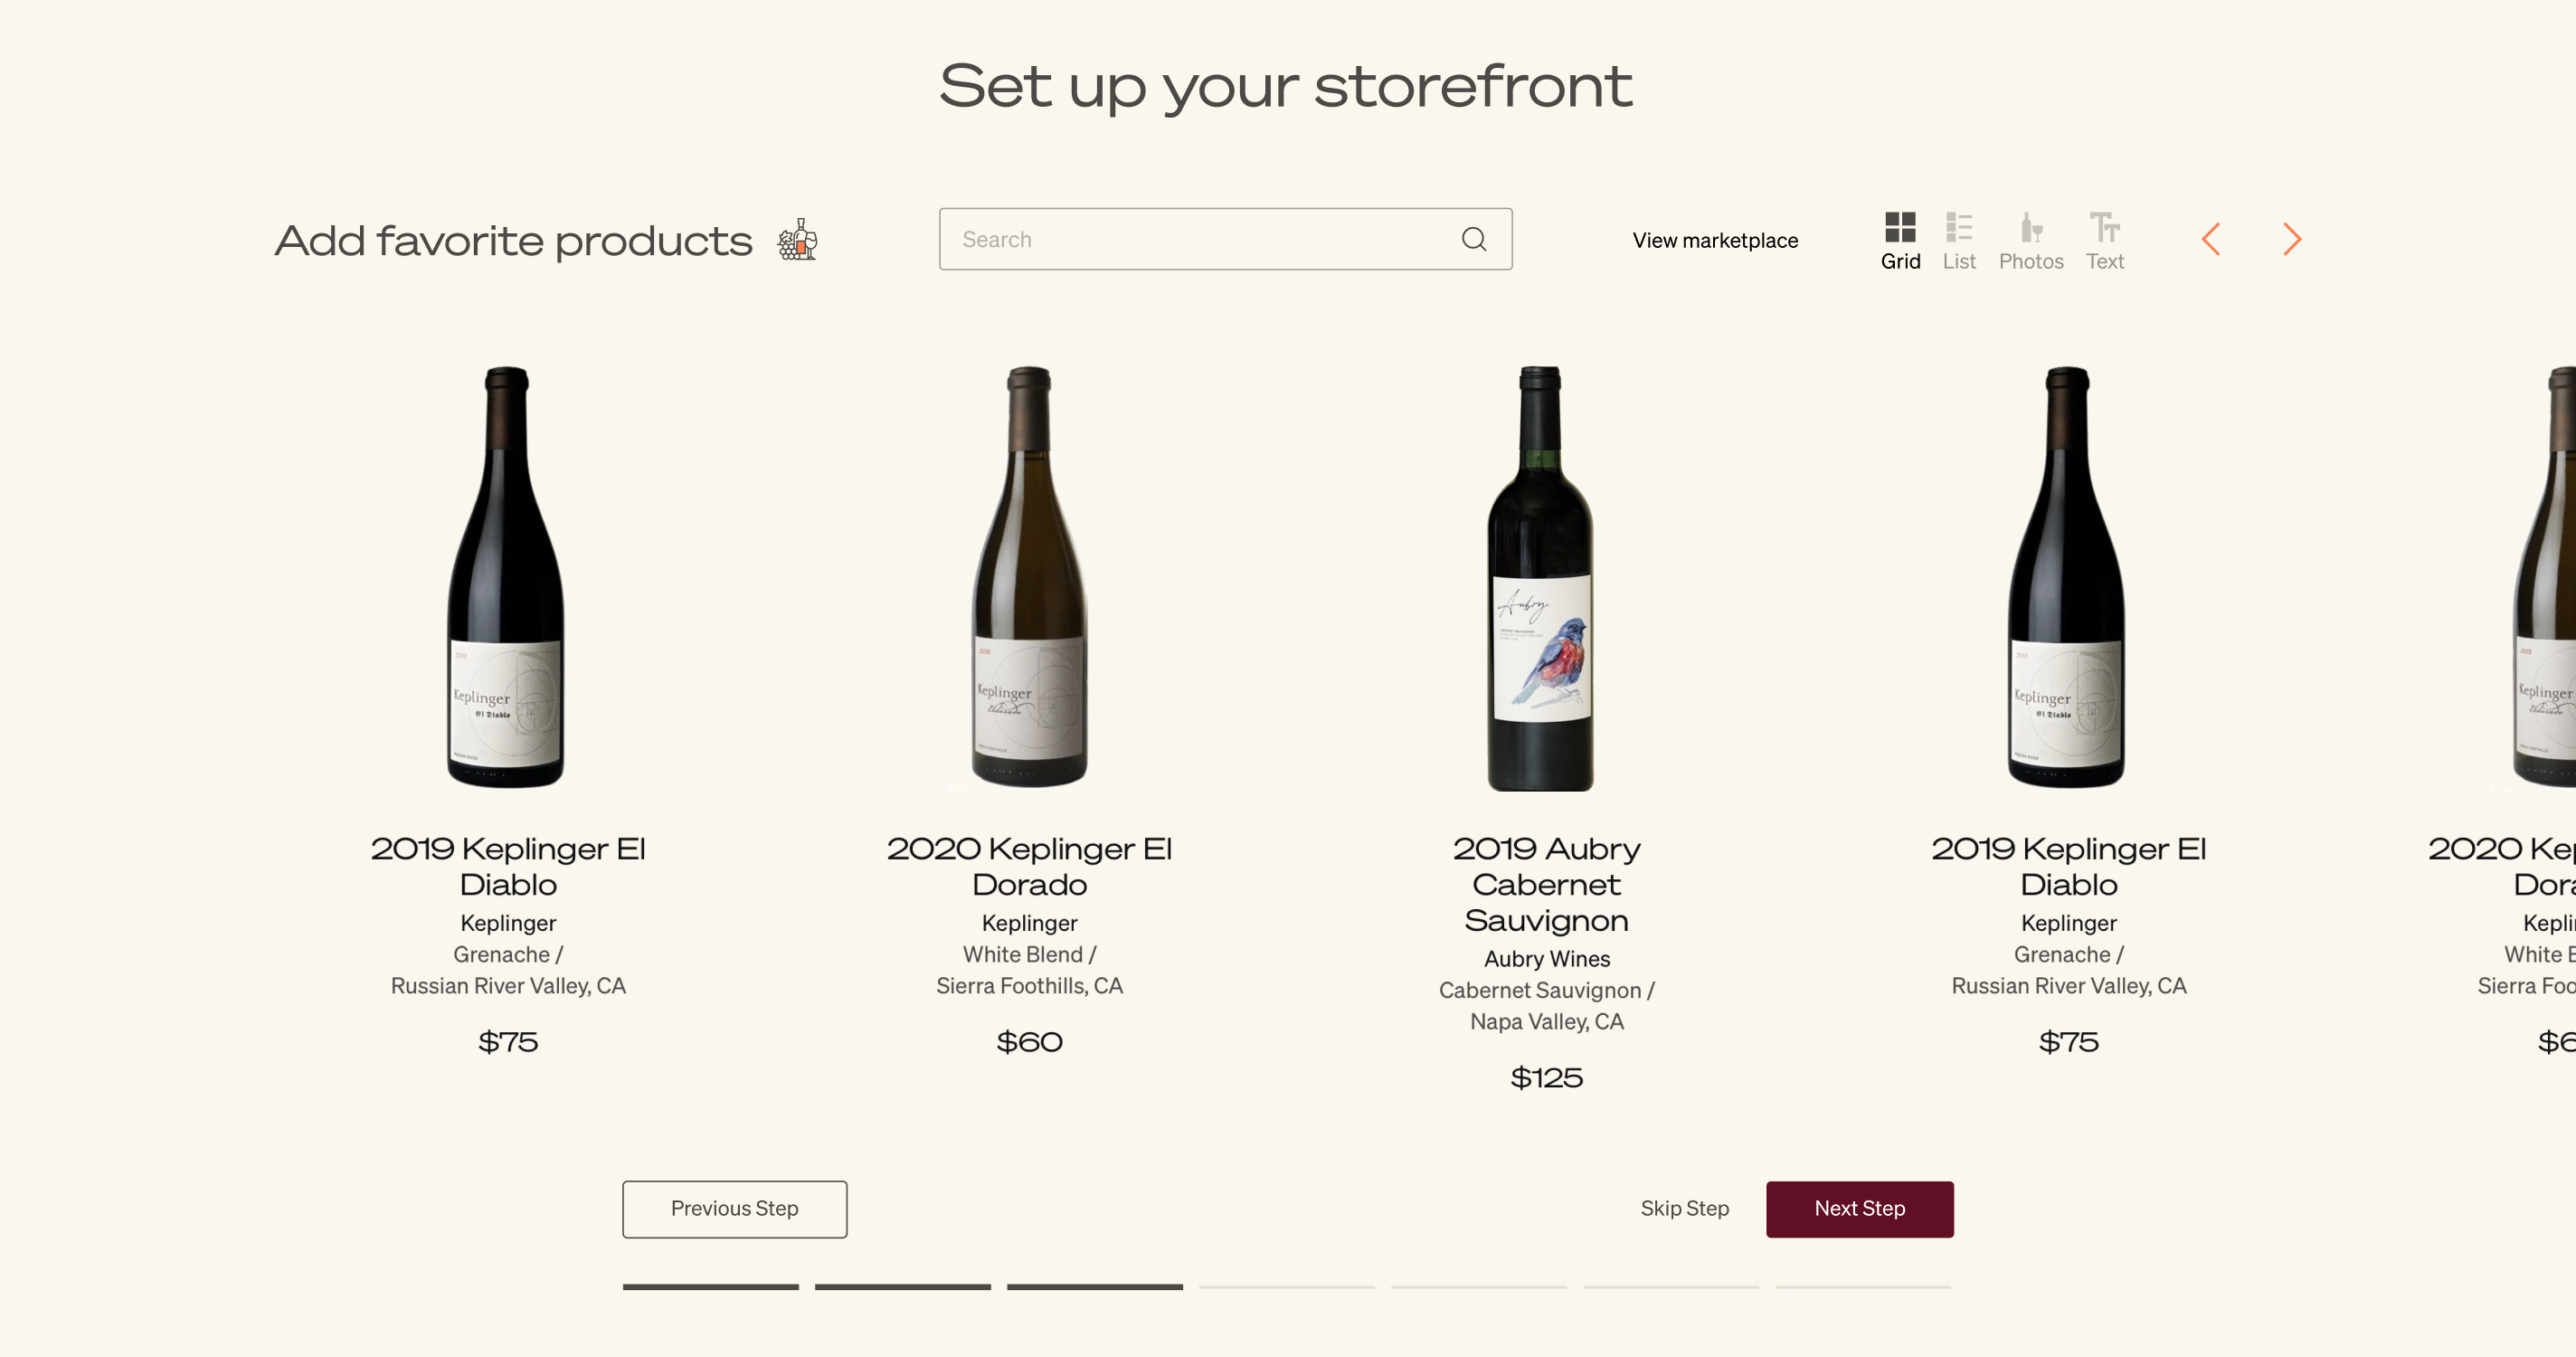This screenshot has height=1357, width=2576.
Task: Navigate products left with the orange left chevron
Action: 2212,239
